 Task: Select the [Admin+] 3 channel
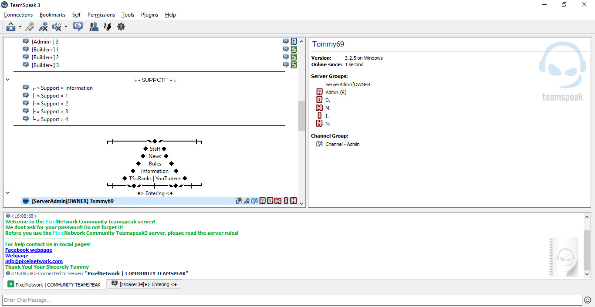[x=45, y=42]
